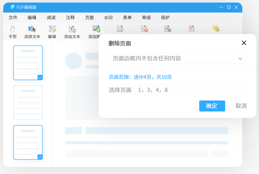Viewport: 259px width, 174px height.
Task: Open the 注释 menu
Action: click(x=70, y=17)
